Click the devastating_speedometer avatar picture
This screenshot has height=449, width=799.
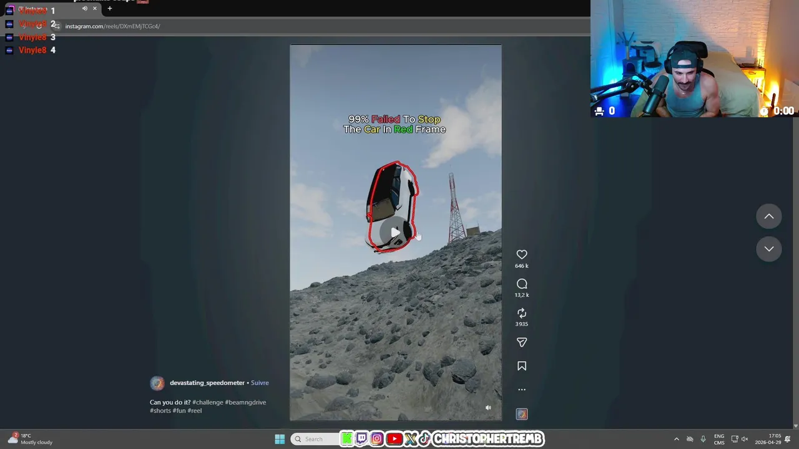157,383
